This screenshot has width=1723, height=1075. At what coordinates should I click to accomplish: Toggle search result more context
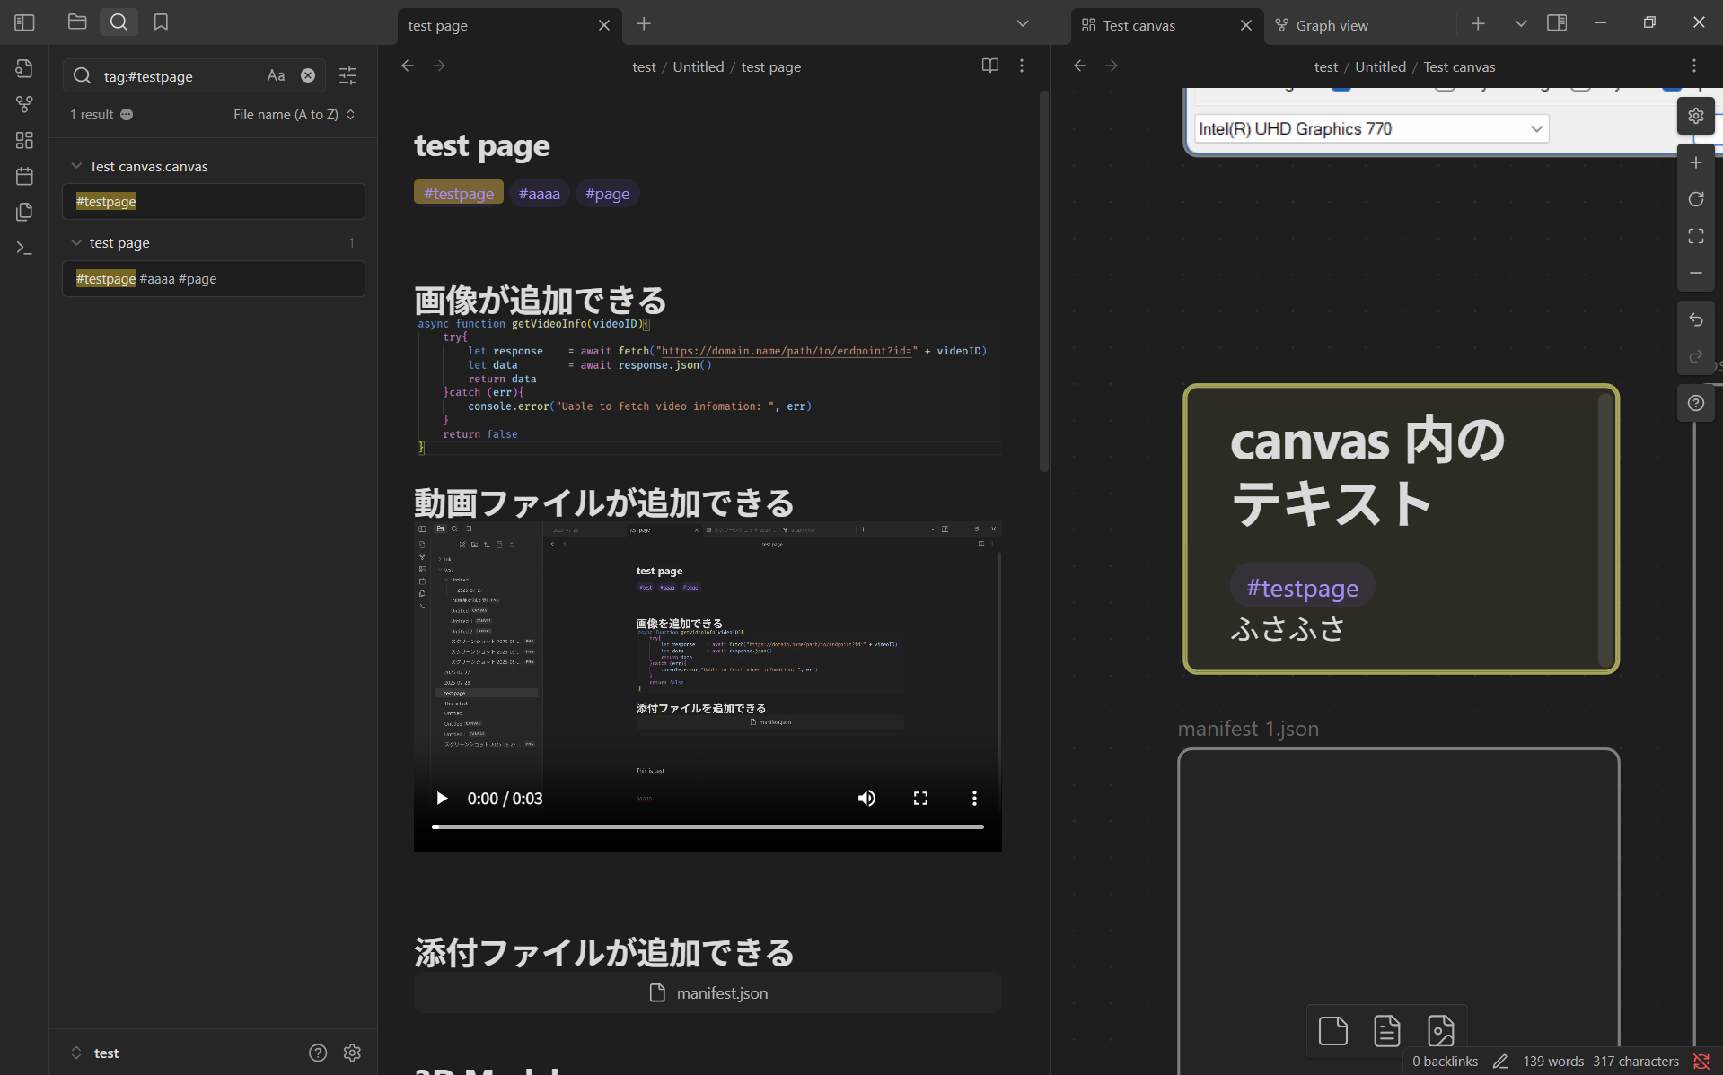pyautogui.click(x=127, y=115)
